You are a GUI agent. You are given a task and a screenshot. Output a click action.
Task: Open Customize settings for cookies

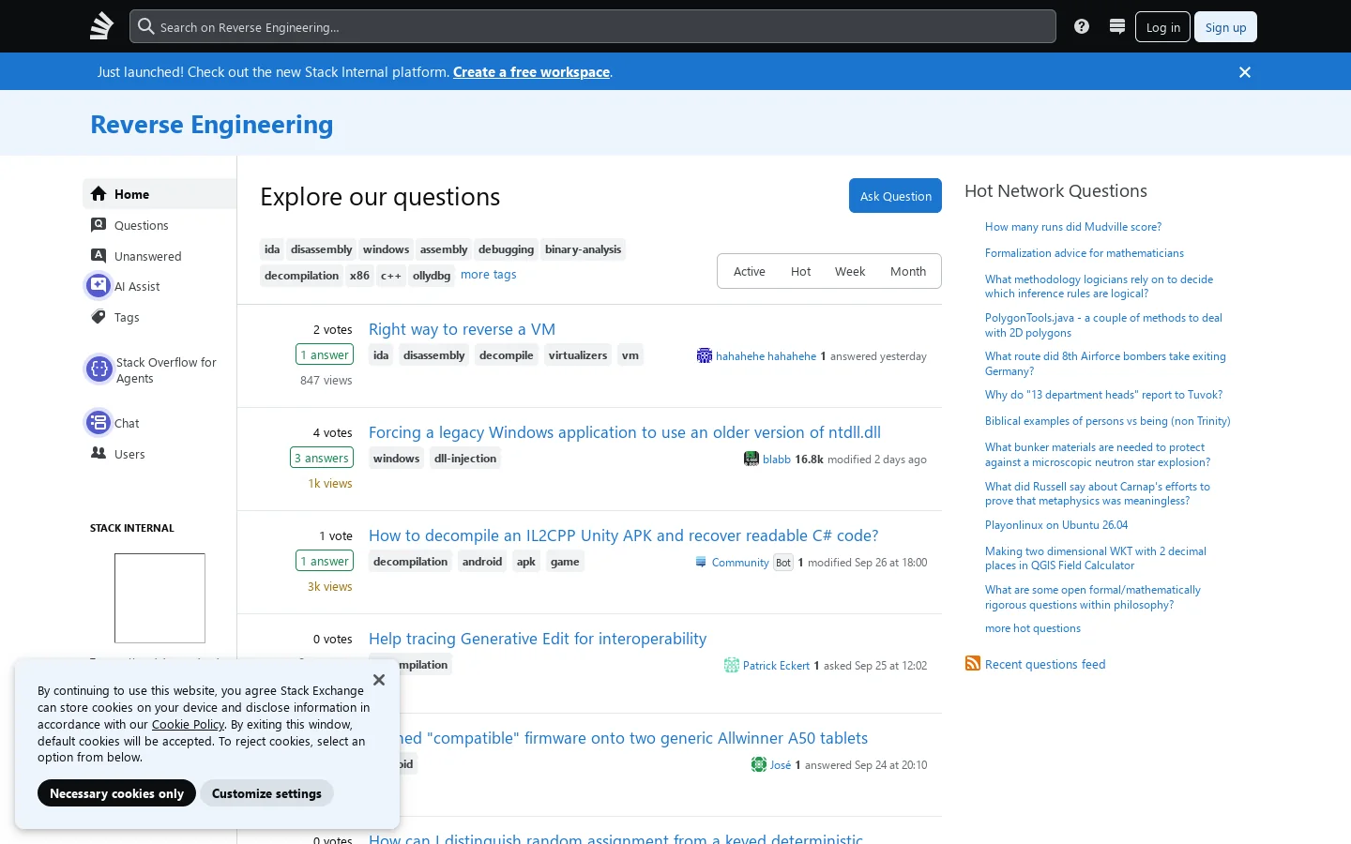[x=266, y=793]
